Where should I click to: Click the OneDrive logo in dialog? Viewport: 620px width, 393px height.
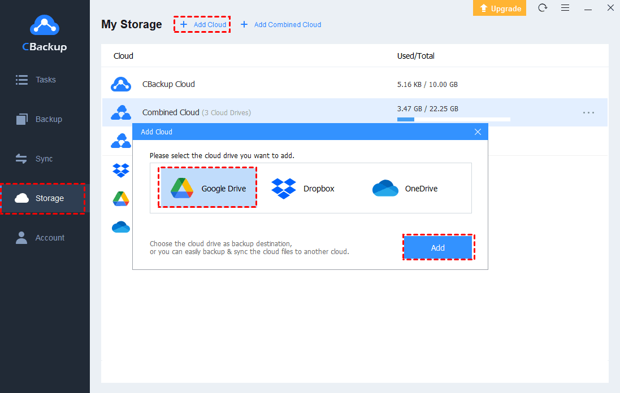coord(385,189)
